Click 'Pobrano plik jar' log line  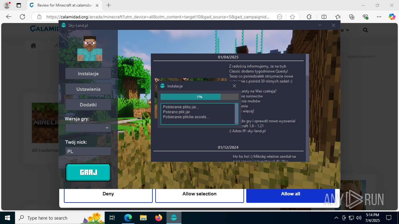pyautogui.click(x=176, y=112)
